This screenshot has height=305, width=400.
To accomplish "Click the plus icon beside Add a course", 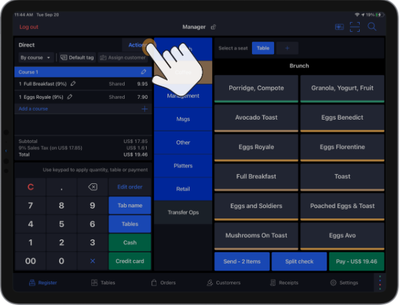I will [144, 109].
